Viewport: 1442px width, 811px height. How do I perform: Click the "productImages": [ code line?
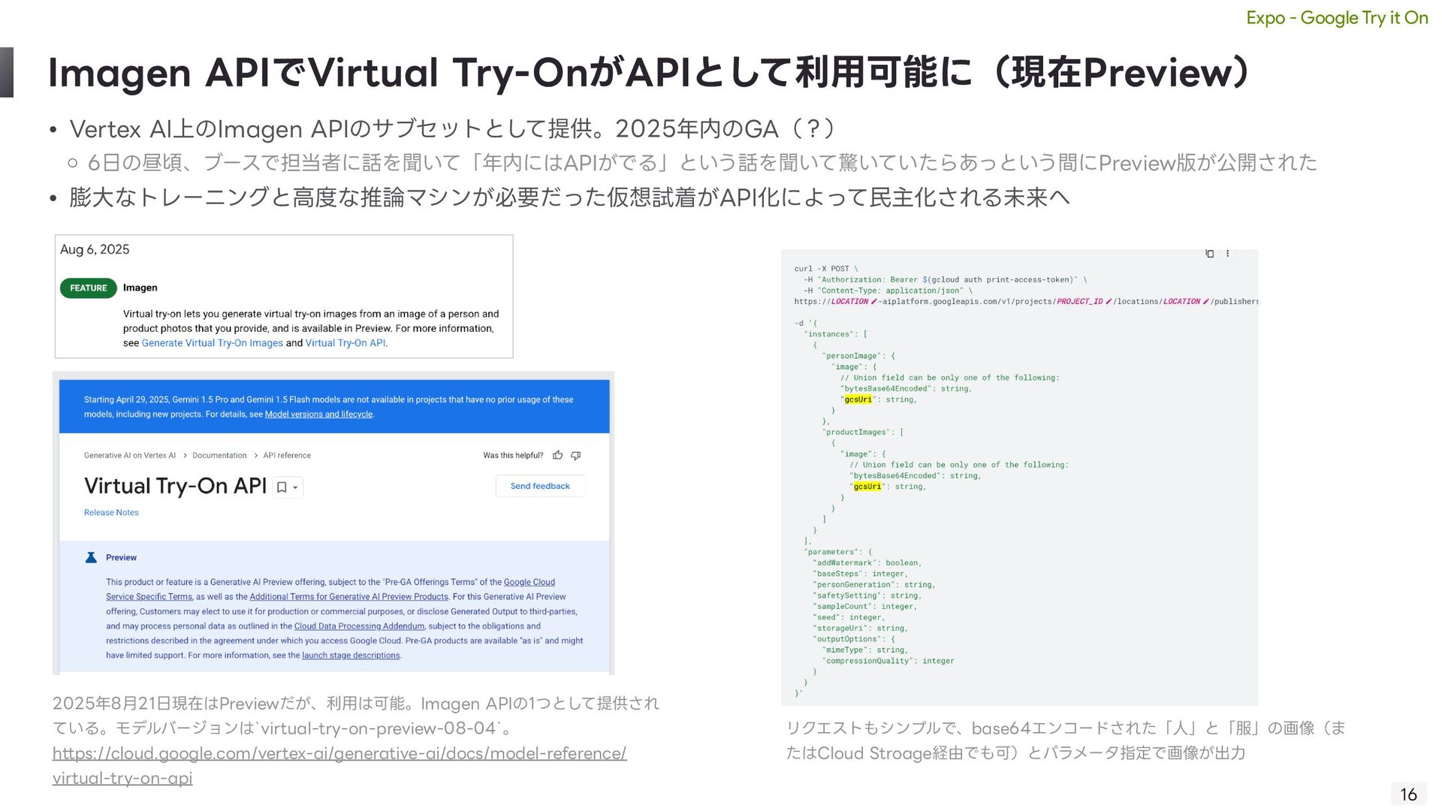pyautogui.click(x=862, y=433)
